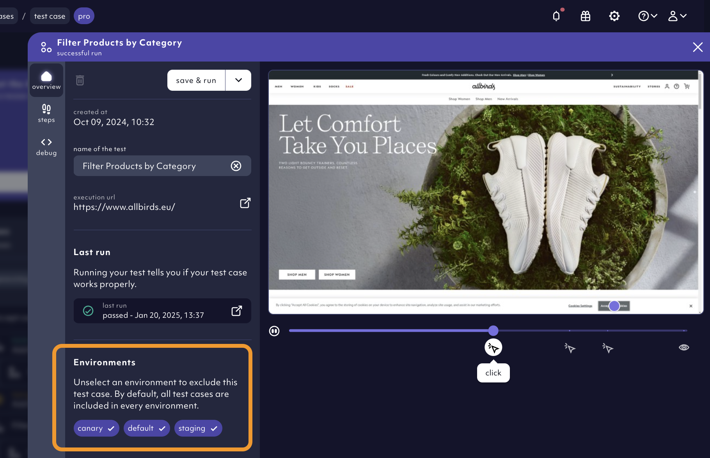
Task: Expand the help question-mark menu
Action: point(648,16)
